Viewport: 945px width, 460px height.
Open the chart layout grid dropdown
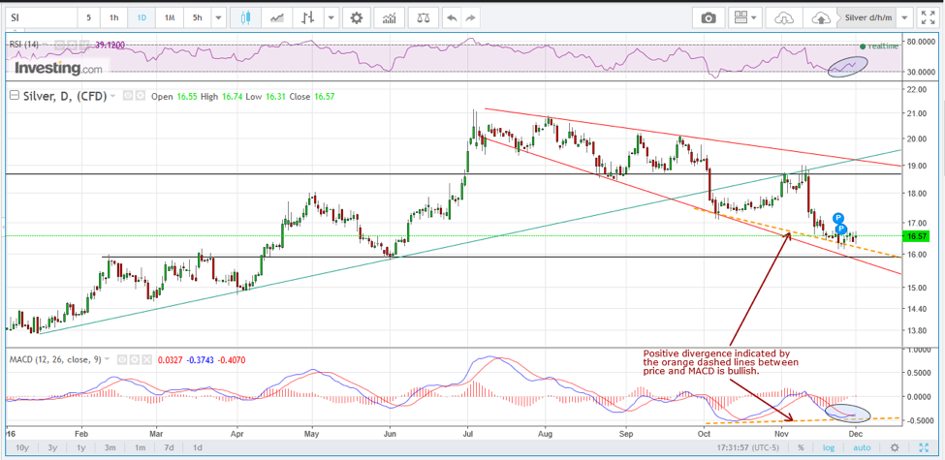[x=746, y=17]
